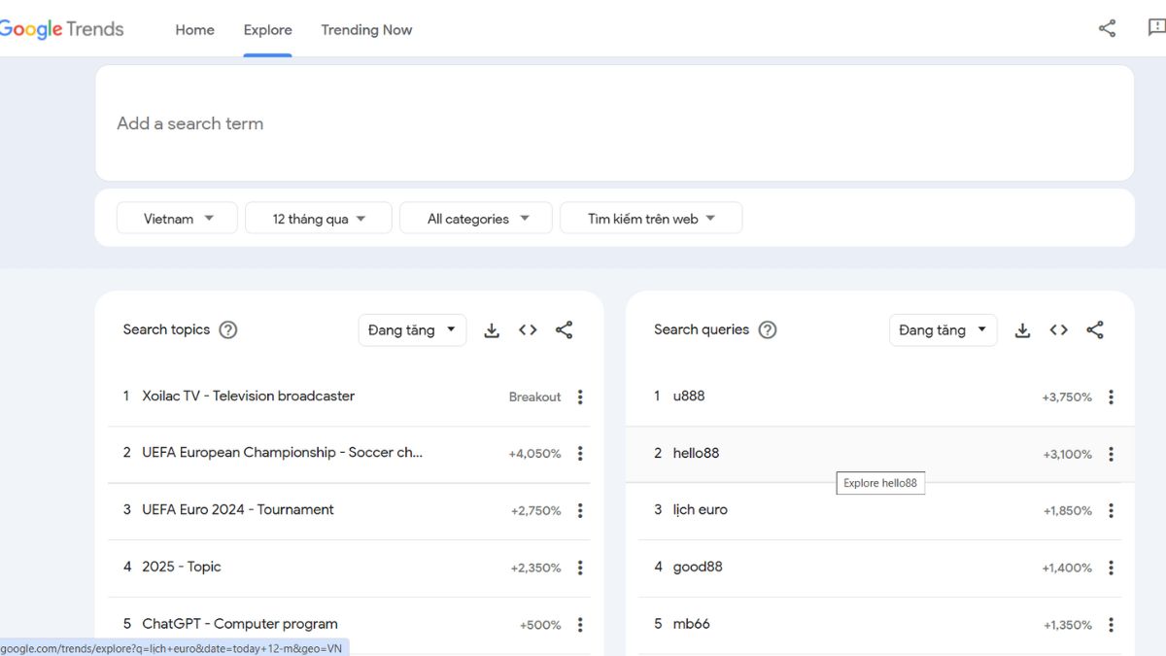Screen dimensions: 1166x656
Task: Open 2025 - Topic entry
Action: (x=182, y=567)
